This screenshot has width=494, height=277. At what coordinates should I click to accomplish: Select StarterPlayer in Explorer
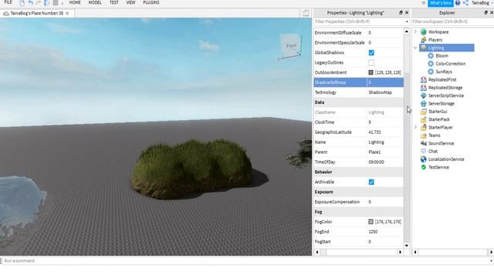point(441,127)
